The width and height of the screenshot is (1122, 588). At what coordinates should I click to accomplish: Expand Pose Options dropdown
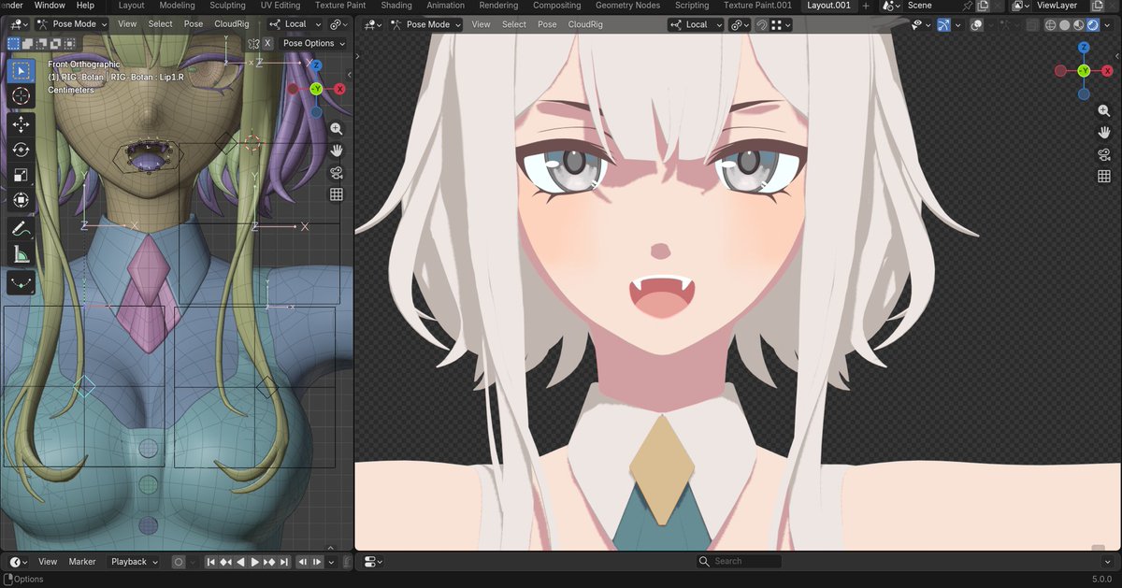tap(314, 43)
